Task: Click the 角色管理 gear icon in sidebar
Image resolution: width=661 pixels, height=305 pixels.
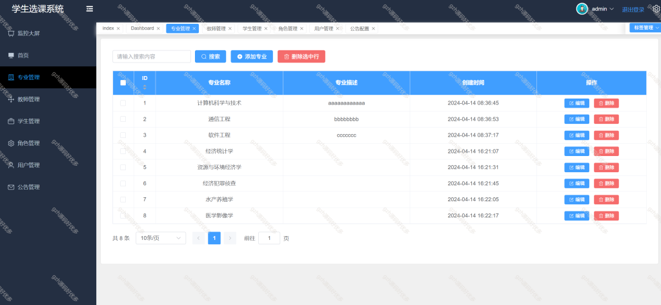Action: point(11,143)
